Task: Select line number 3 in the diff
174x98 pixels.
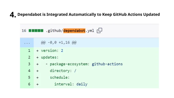Action: point(29,64)
